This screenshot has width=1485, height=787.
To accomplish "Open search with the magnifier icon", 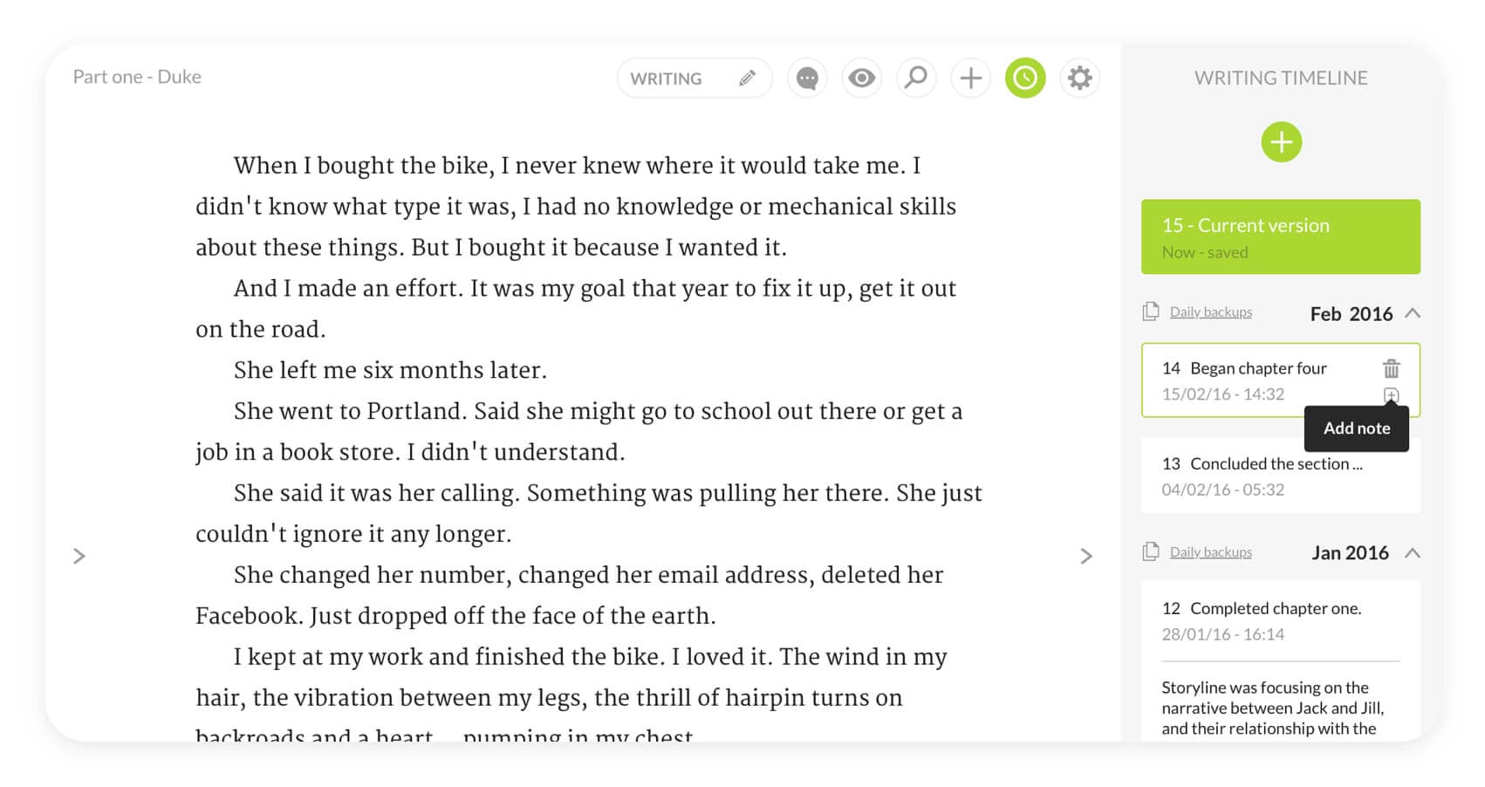I will (916, 79).
